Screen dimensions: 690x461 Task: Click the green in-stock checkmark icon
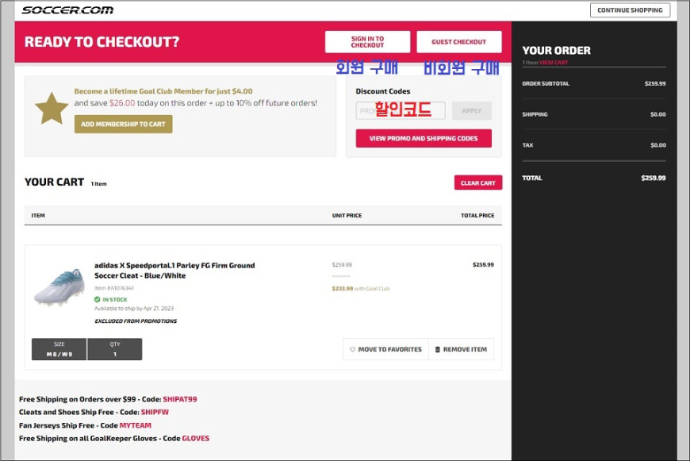click(98, 299)
